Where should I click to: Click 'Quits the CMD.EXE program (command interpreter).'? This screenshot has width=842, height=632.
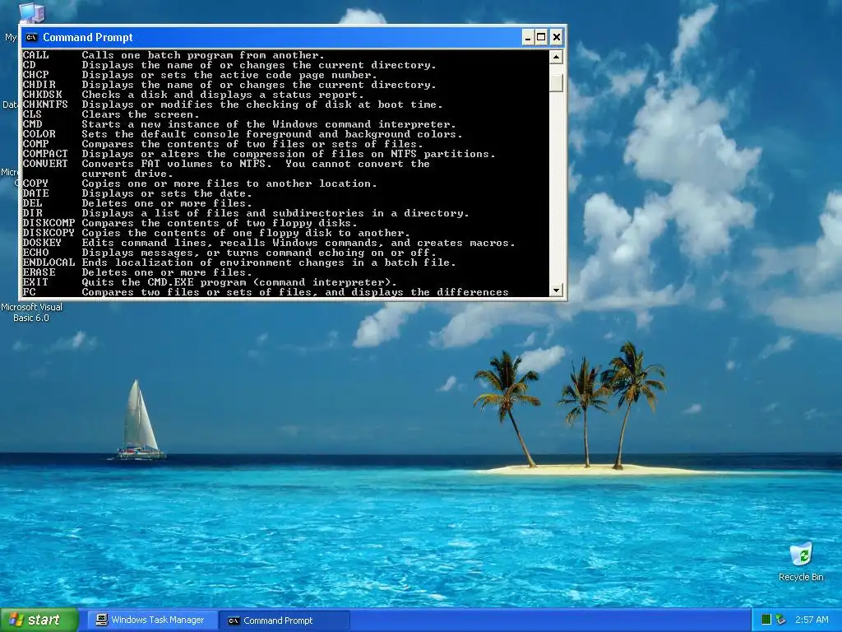pyautogui.click(x=239, y=282)
